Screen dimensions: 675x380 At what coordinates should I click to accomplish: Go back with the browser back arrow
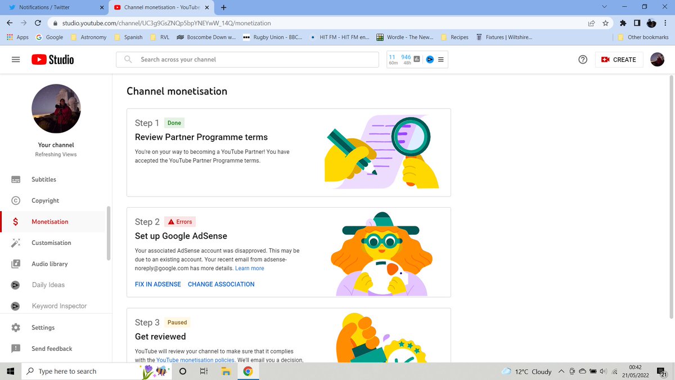pyautogui.click(x=10, y=23)
